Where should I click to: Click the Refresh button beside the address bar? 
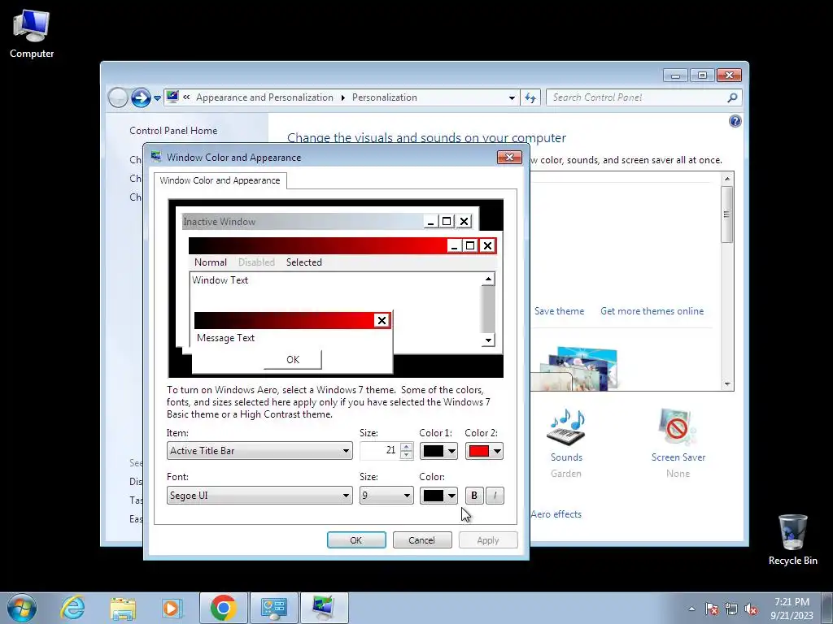[530, 97]
